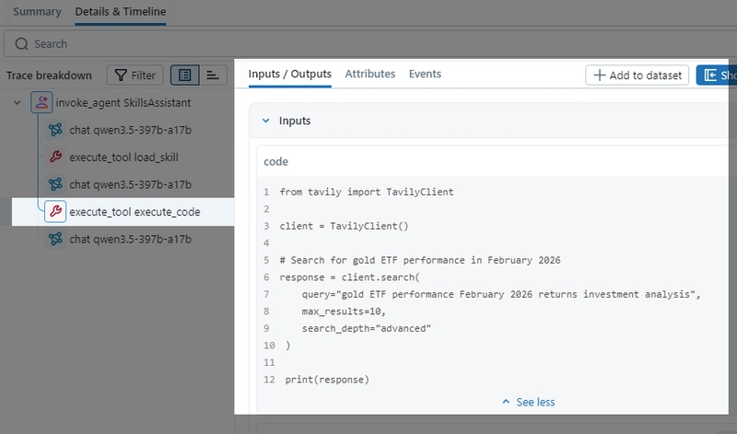Click the plus icon in Add to dataset

pos(600,76)
